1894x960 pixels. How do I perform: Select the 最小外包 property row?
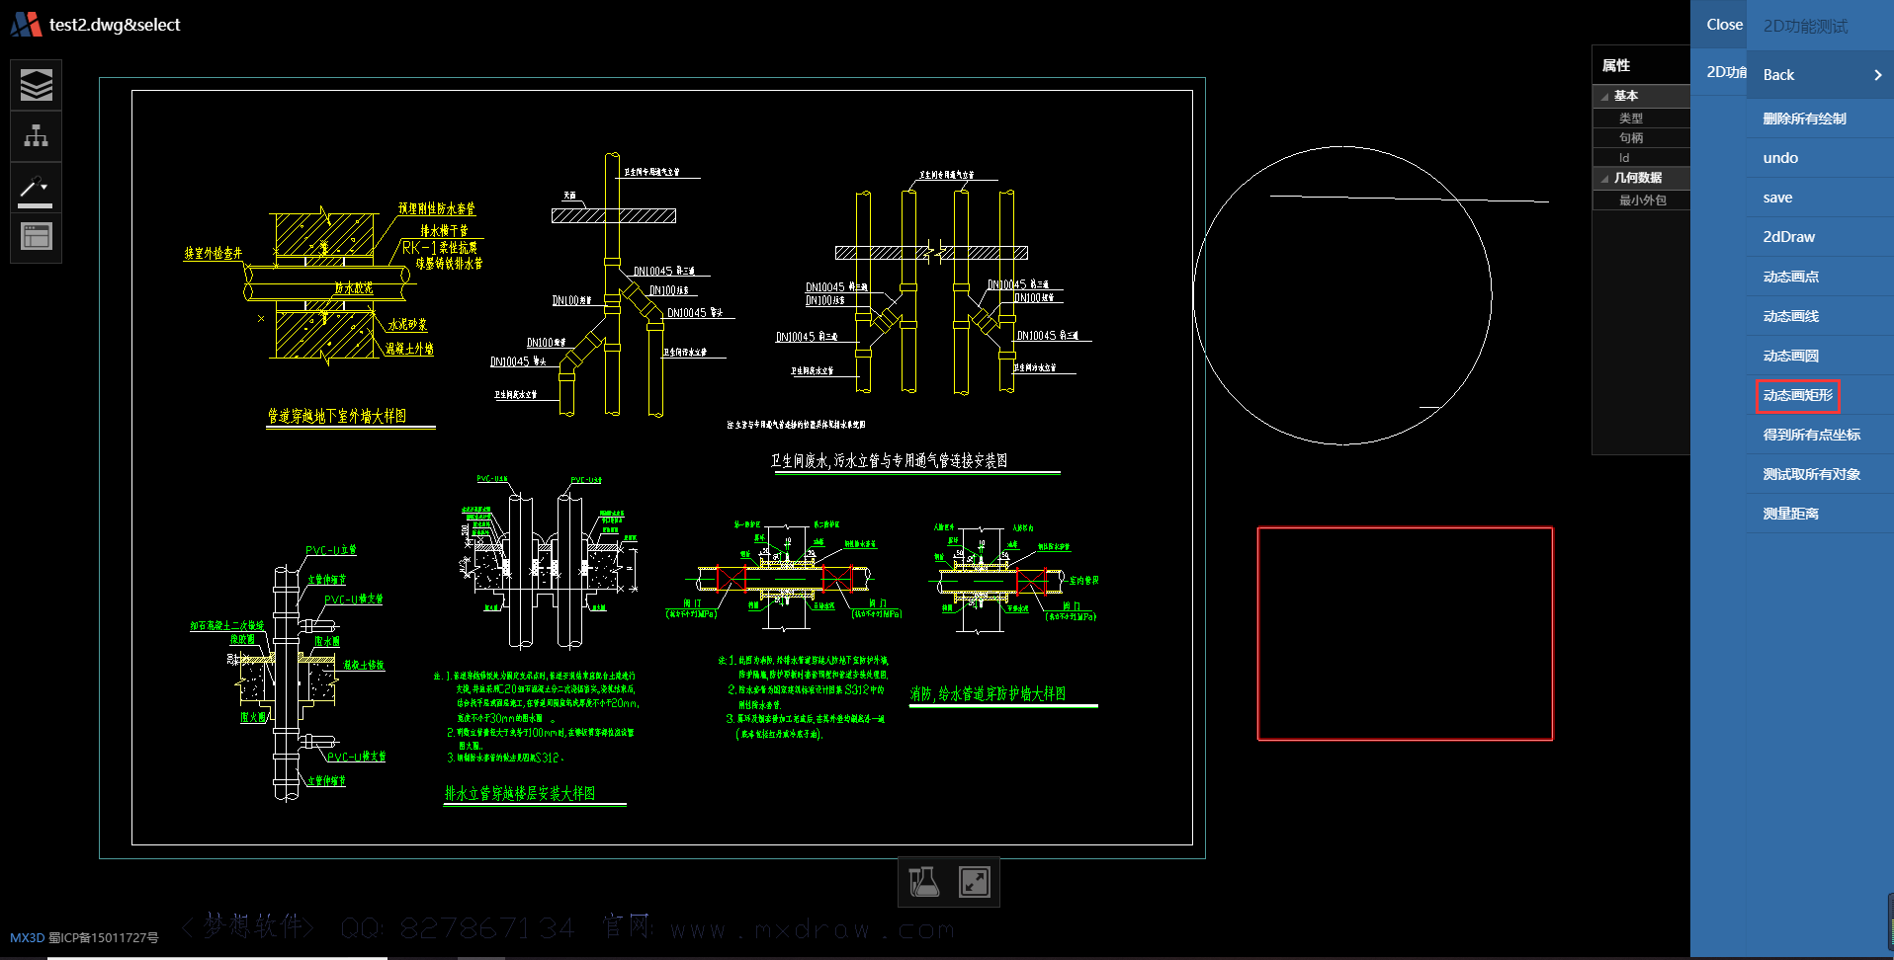[x=1641, y=200]
